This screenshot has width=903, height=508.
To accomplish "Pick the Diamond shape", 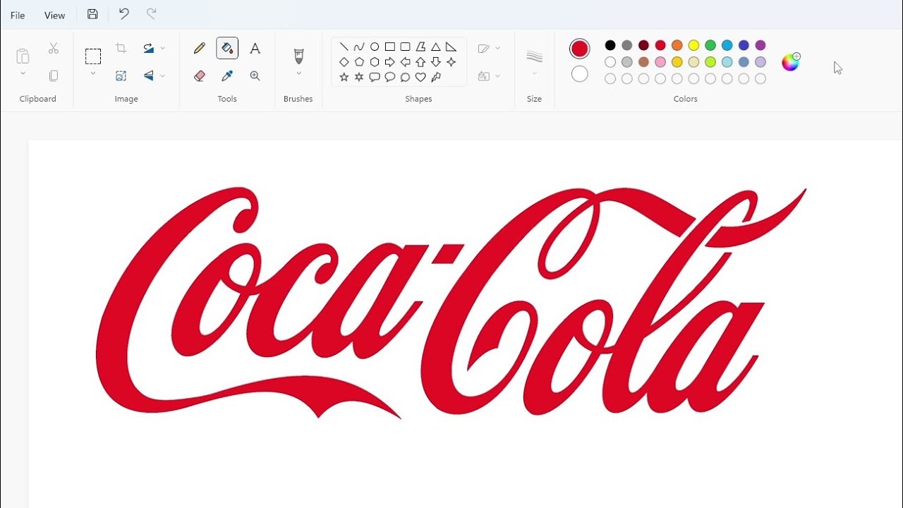I will click(344, 62).
